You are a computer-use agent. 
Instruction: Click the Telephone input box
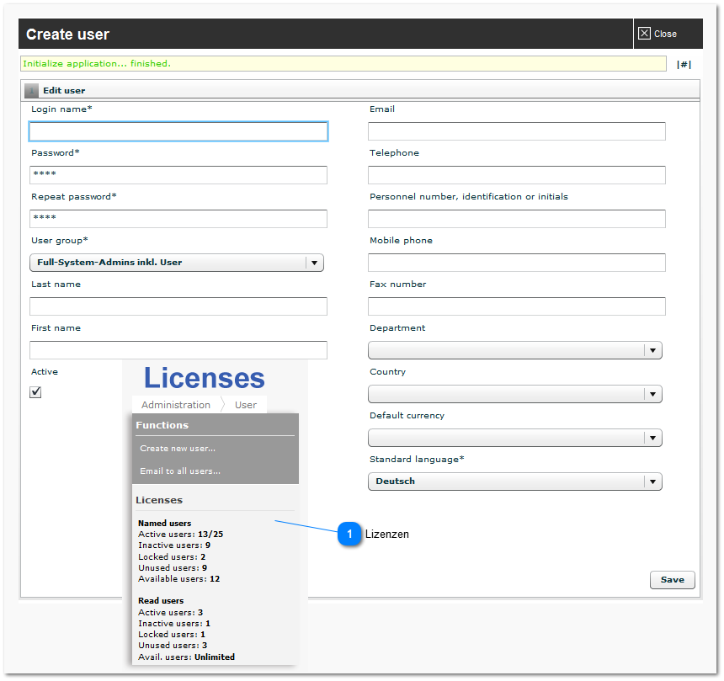point(517,175)
